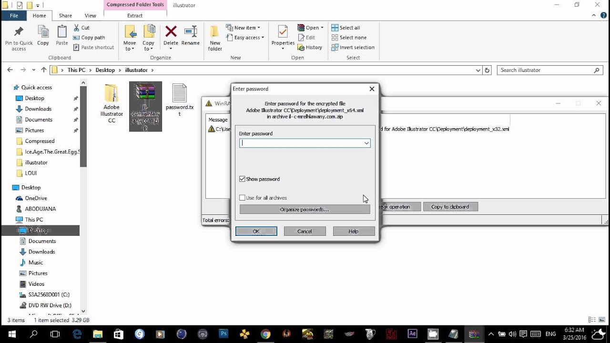This screenshot has height=343, width=610.
Task: Click Invert selection in ribbon
Action: point(353,47)
